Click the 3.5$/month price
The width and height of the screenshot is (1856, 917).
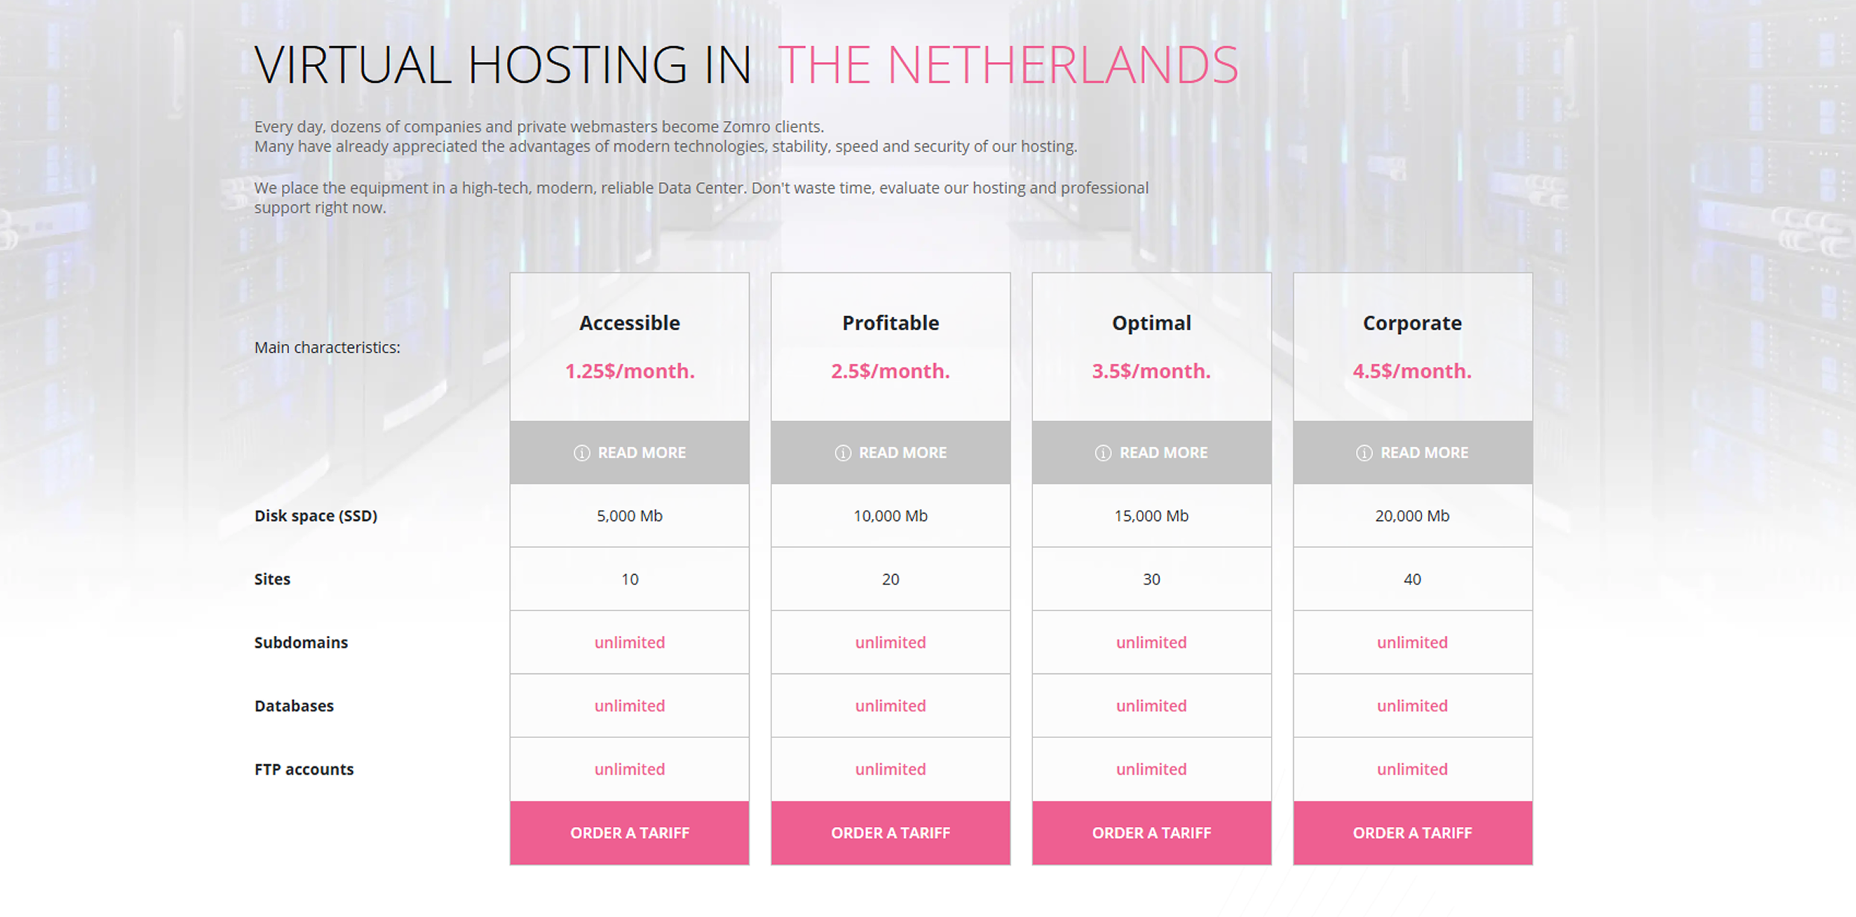click(x=1152, y=371)
